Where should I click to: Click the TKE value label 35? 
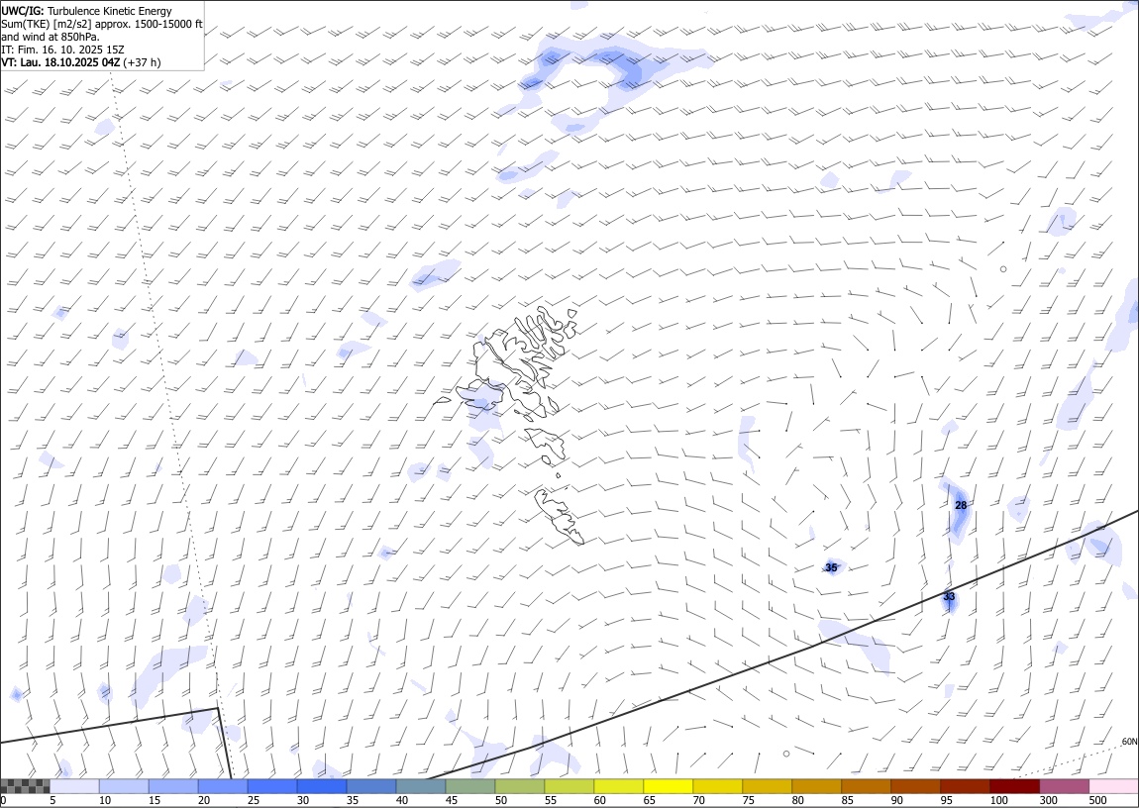[831, 567]
